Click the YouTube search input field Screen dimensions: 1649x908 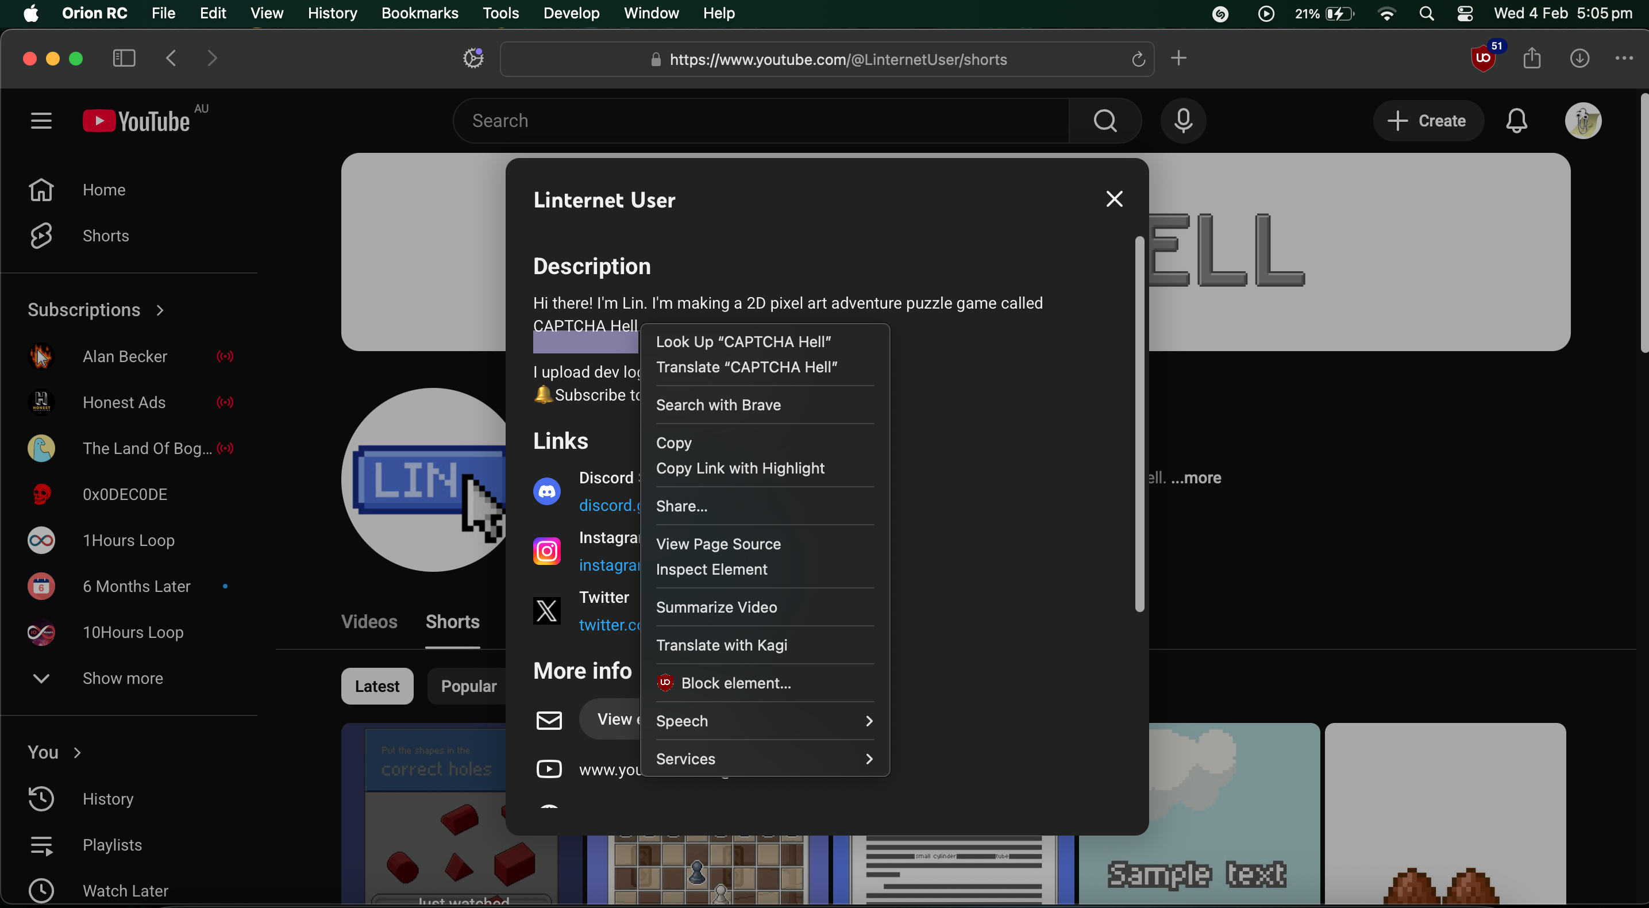tap(762, 121)
